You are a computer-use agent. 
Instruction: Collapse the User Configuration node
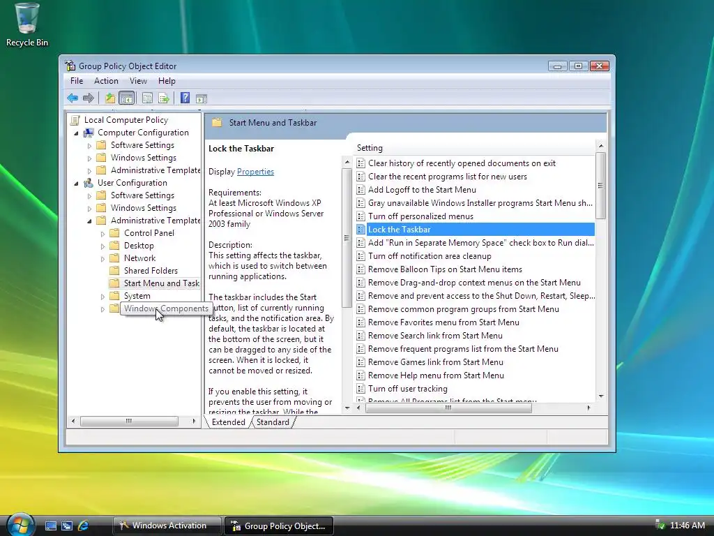(x=76, y=184)
